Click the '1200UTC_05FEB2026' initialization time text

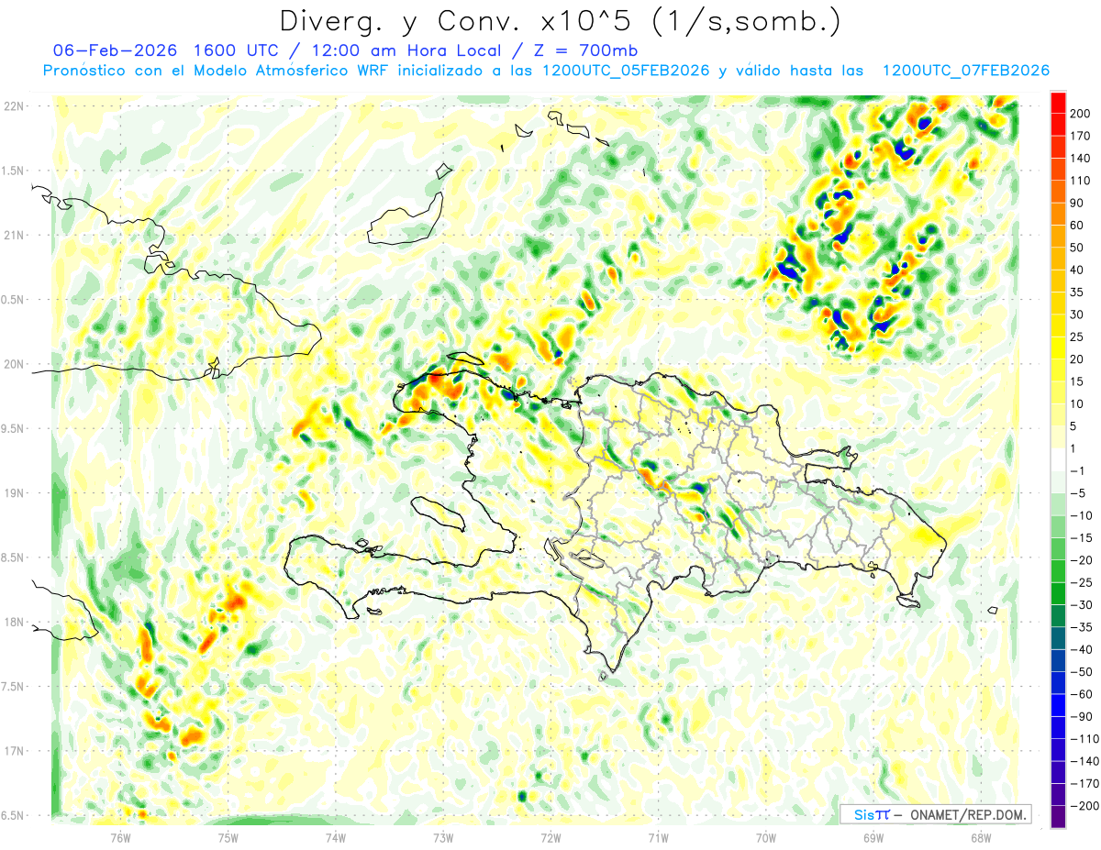pyautogui.click(x=626, y=71)
